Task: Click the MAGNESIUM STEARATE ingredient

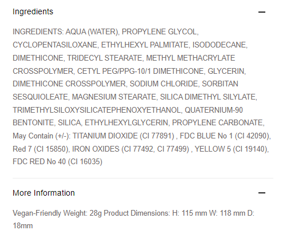Action: tap(114, 97)
